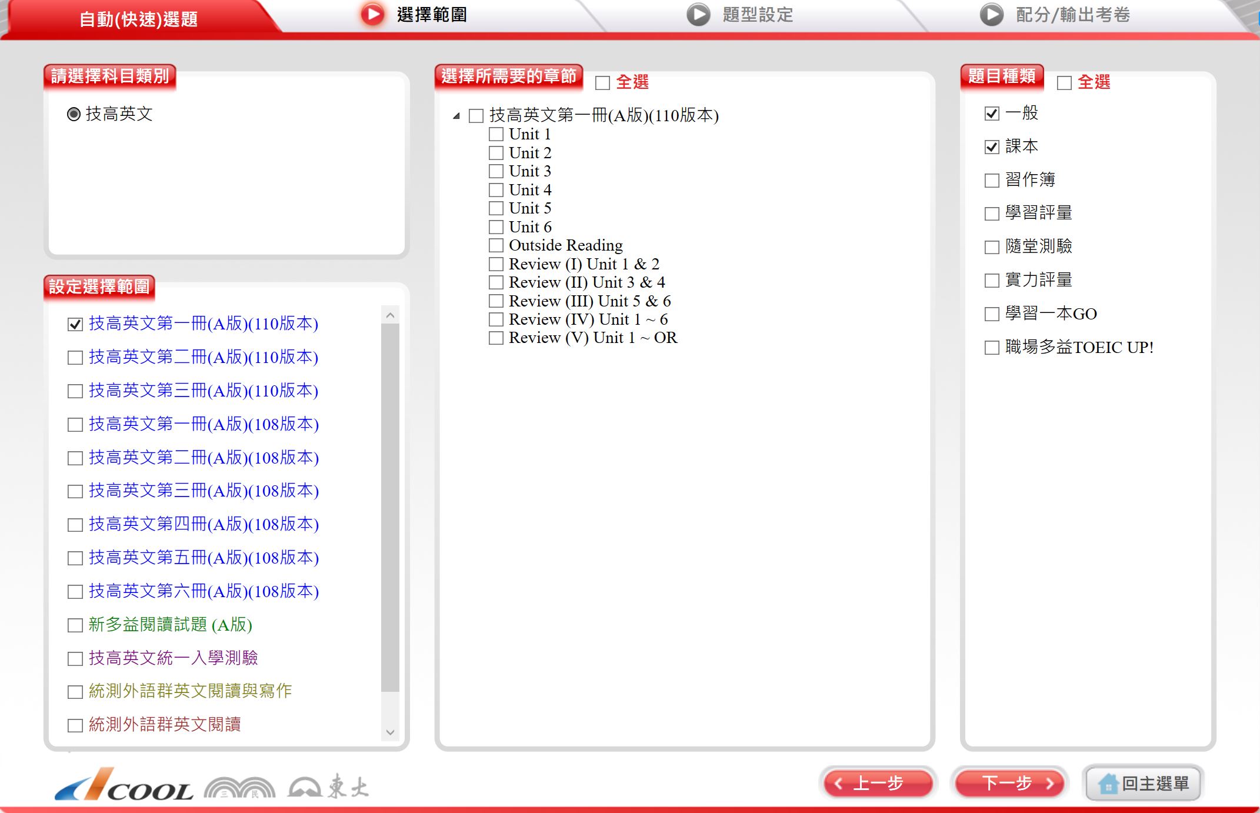Tick the 全選 checkbox for question types
This screenshot has height=813, width=1260.
click(x=1064, y=83)
